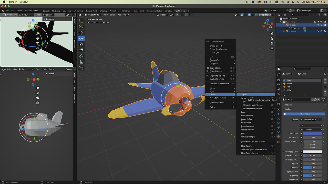Switch perspective/orthographic view in main viewport

tap(272, 48)
